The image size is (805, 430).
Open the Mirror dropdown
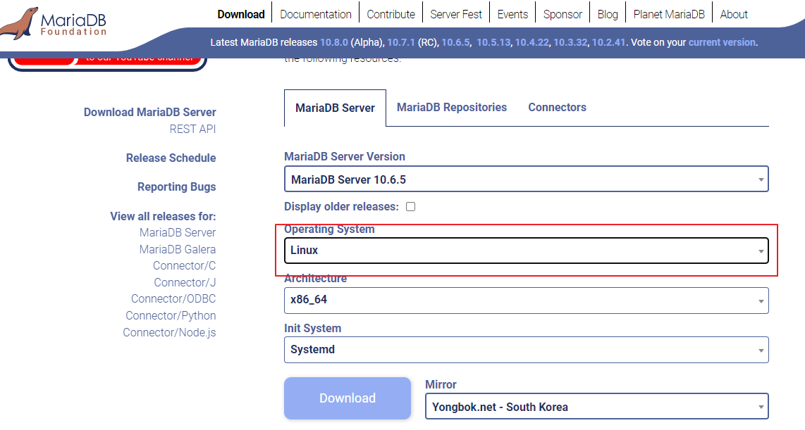pos(596,407)
